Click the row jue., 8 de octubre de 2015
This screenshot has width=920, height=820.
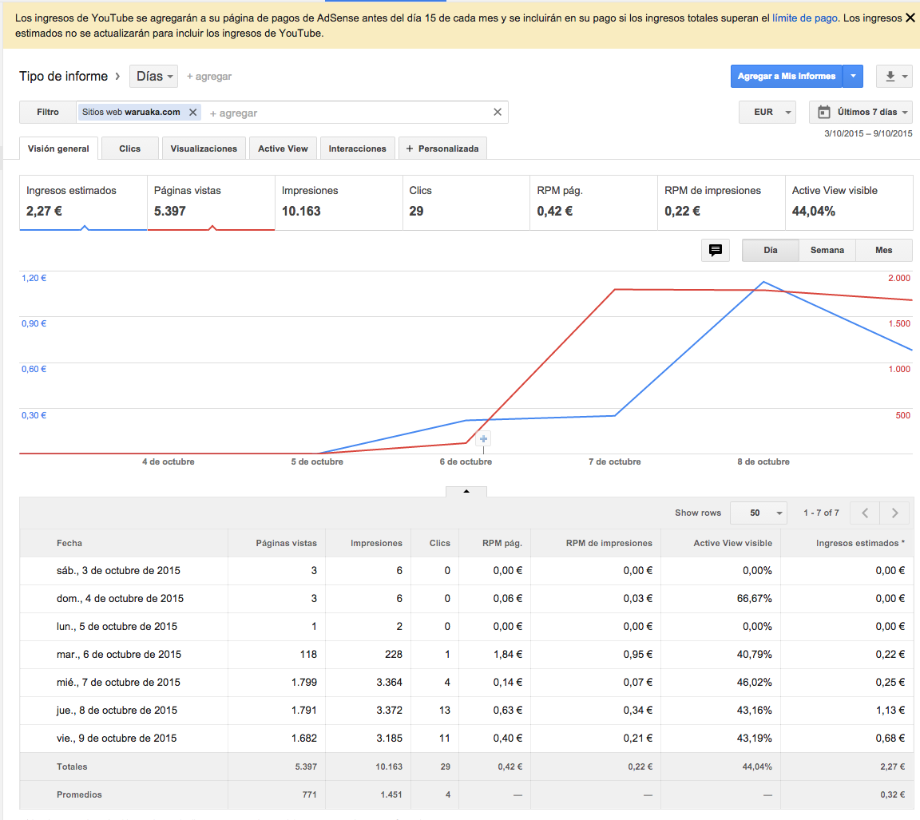[x=466, y=711]
